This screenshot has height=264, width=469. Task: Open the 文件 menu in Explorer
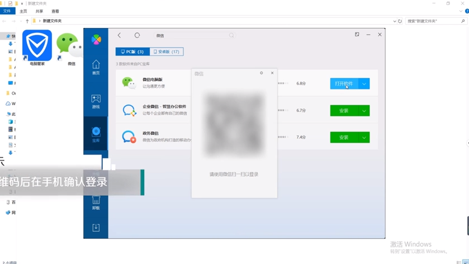[7, 11]
